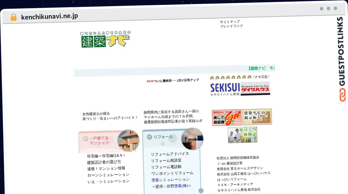
Task: Open はっぴいリフォーム link
Action: point(232,179)
